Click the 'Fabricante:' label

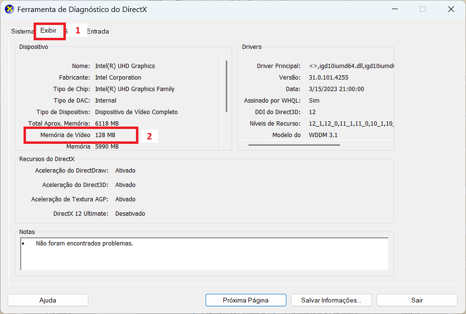click(74, 77)
